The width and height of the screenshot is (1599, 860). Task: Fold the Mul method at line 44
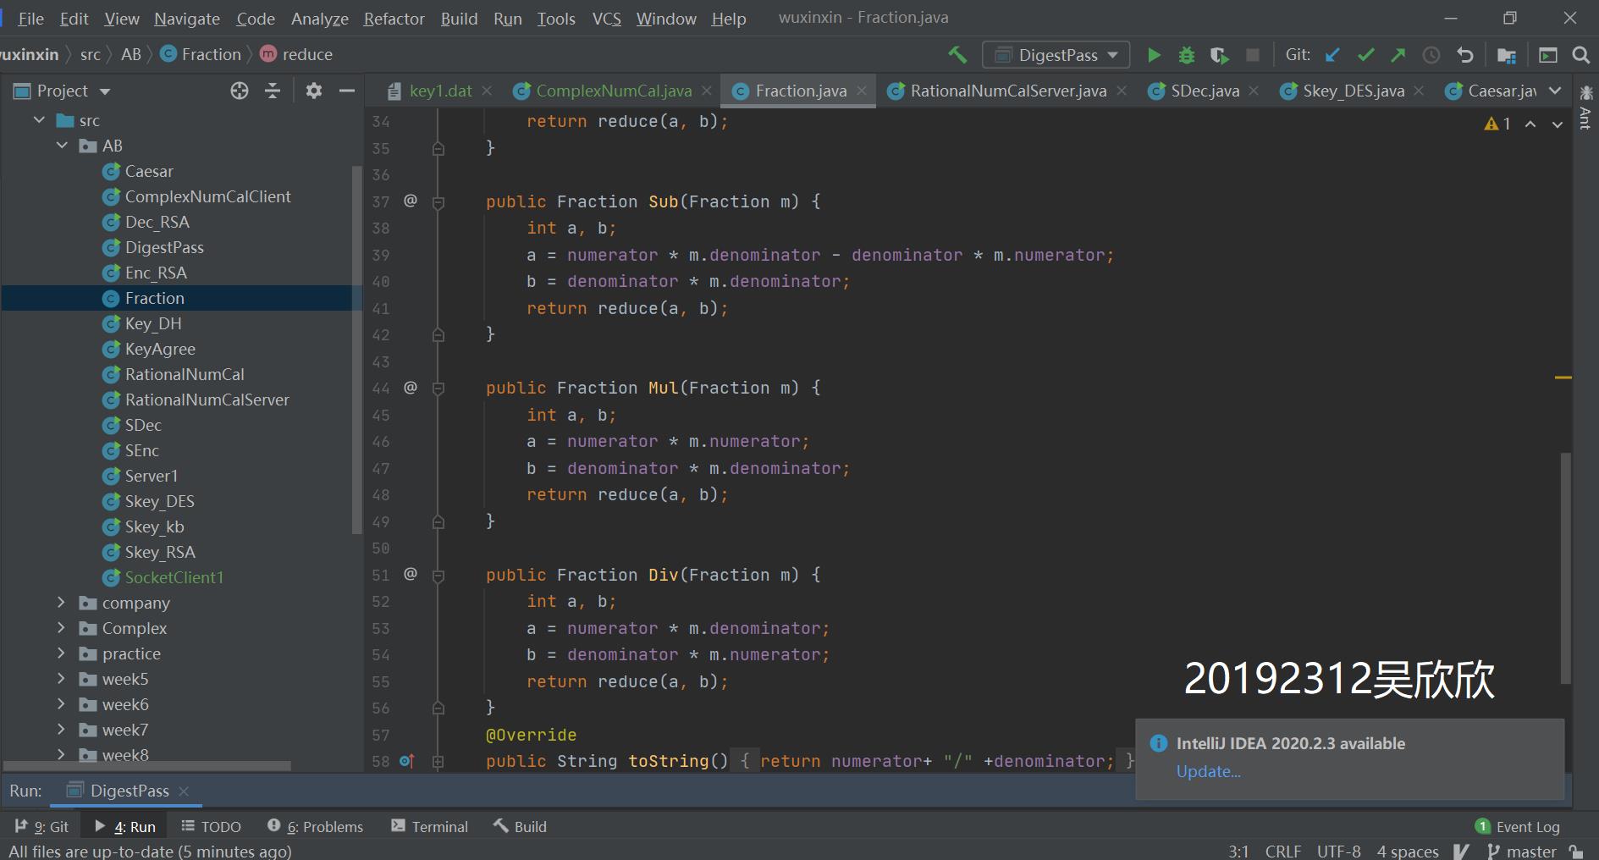pyautogui.click(x=438, y=389)
